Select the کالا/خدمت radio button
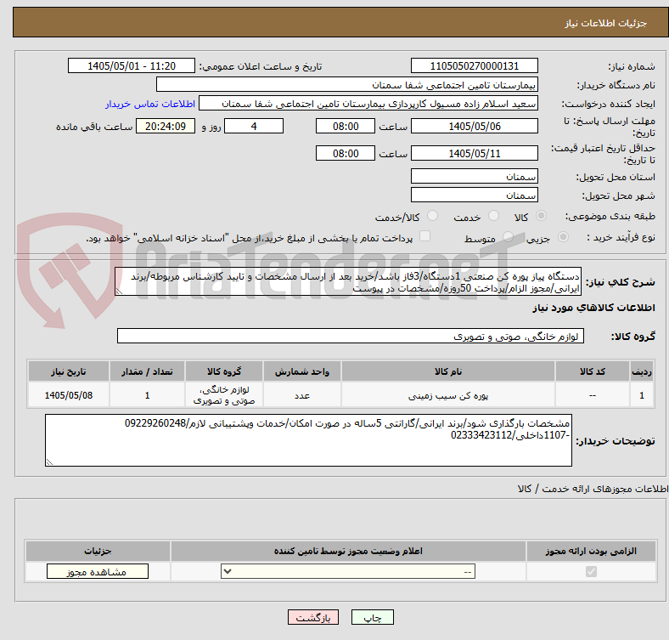 point(433,216)
